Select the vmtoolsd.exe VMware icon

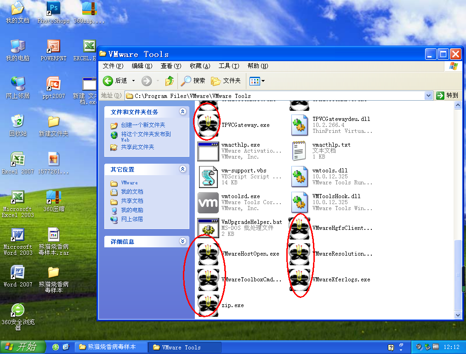pyautogui.click(x=208, y=202)
